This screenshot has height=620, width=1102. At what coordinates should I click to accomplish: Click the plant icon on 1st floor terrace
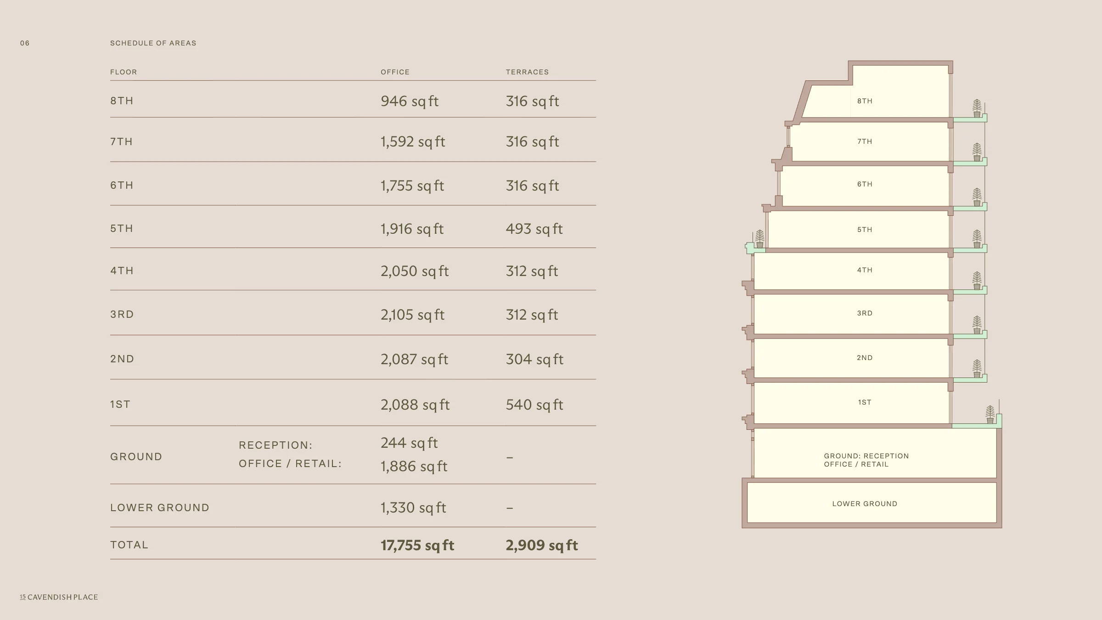(x=990, y=414)
